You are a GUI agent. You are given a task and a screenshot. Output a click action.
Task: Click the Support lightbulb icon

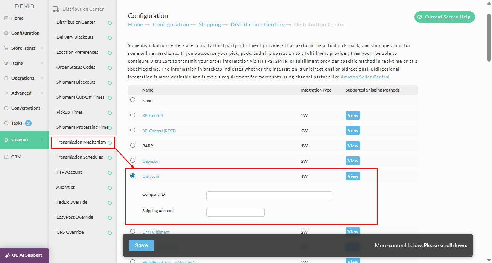6,140
